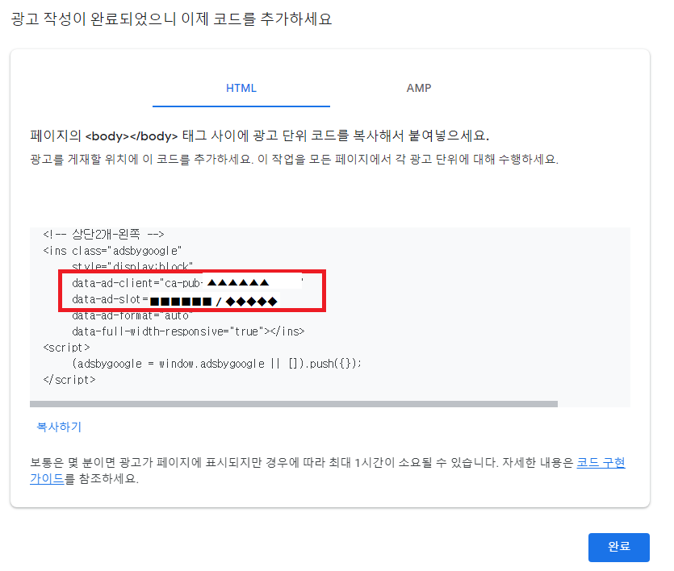The height and width of the screenshot is (571, 674).
Task: Switch to the AMP tab
Action: [419, 88]
